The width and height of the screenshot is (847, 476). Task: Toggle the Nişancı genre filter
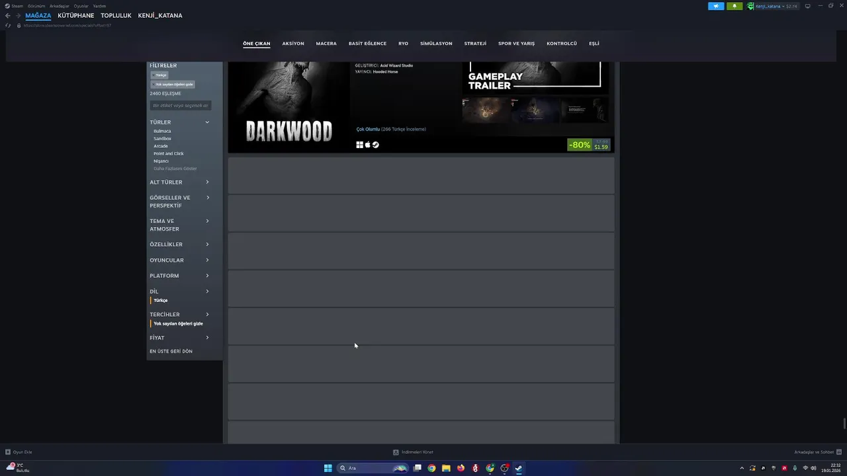point(161,161)
